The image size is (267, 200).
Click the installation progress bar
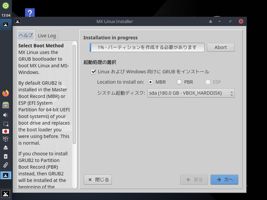tap(147, 47)
